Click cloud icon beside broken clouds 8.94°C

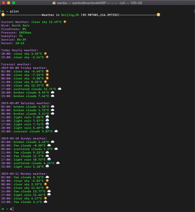[x=52, y=92]
